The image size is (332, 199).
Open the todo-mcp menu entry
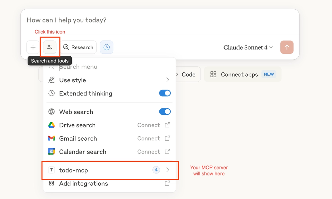pyautogui.click(x=110, y=170)
